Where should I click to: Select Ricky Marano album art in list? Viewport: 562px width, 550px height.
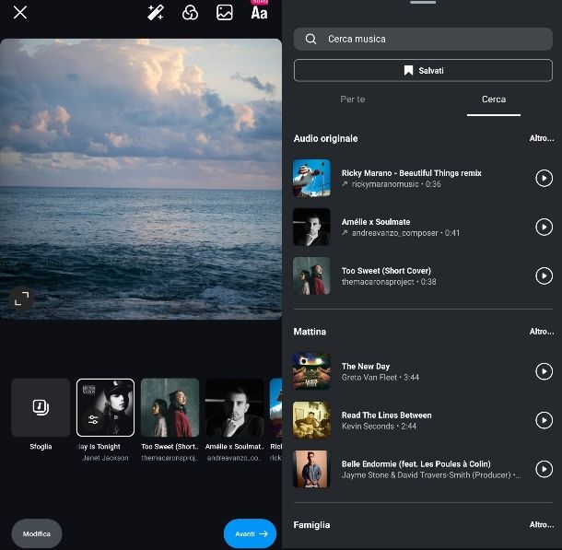[x=311, y=178]
